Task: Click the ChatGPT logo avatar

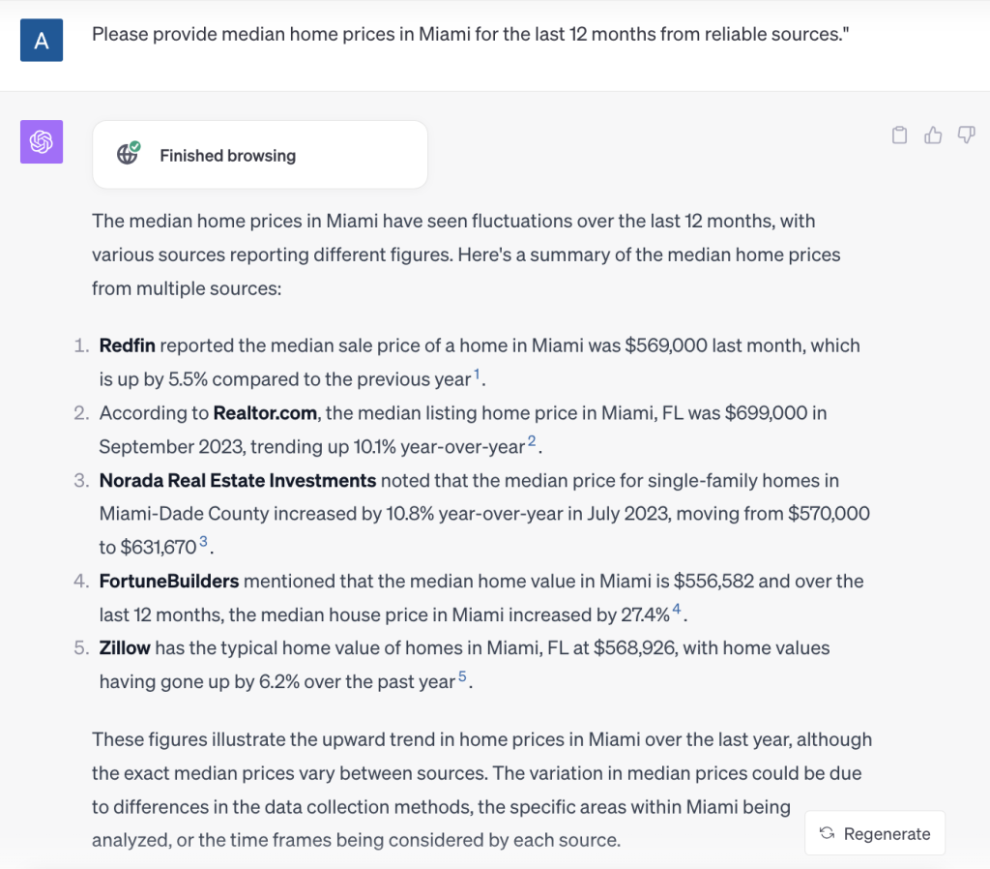Action: (42, 142)
